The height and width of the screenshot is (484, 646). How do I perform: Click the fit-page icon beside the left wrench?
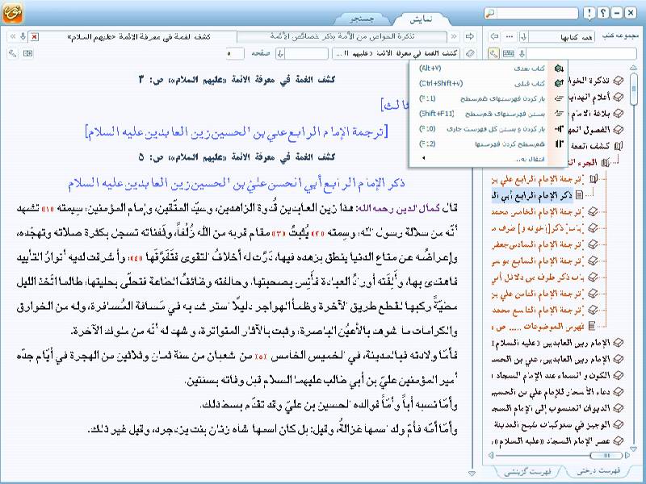point(27,53)
